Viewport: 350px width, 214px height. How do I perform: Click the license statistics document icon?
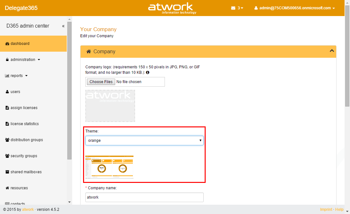click(x=7, y=124)
